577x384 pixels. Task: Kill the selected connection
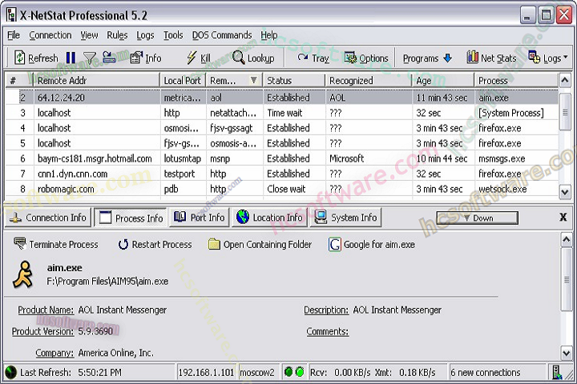[x=199, y=58]
